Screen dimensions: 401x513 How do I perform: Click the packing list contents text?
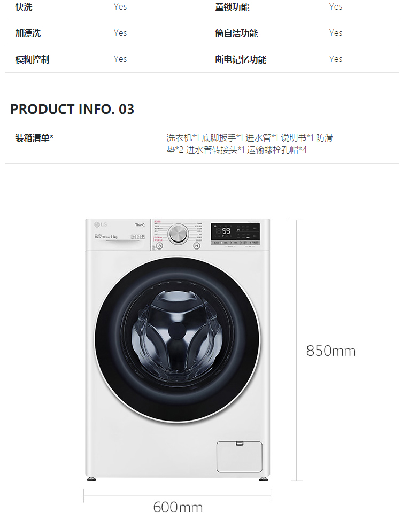coord(250,144)
